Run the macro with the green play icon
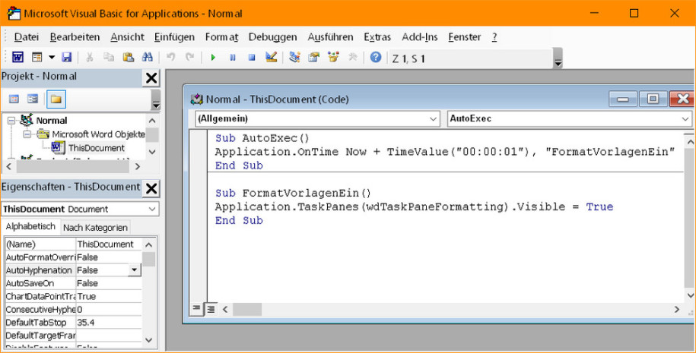Screen dimensions: 696x353 coord(213,57)
